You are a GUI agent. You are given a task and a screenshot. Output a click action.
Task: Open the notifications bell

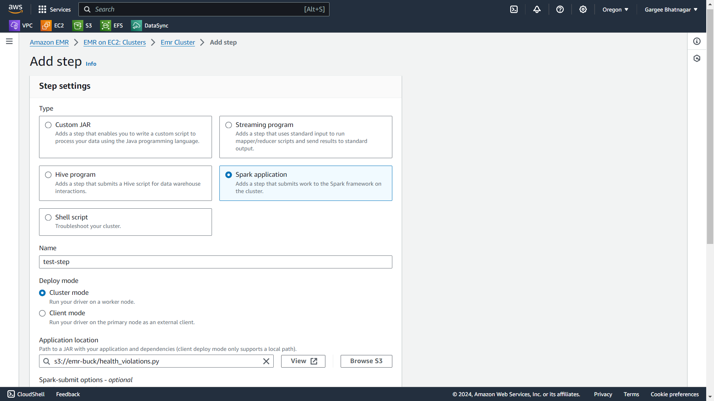tap(537, 10)
